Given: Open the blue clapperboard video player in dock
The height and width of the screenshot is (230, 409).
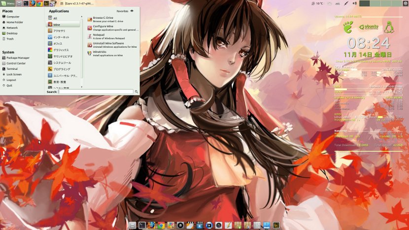Looking at the screenshot, I should tap(200, 225).
